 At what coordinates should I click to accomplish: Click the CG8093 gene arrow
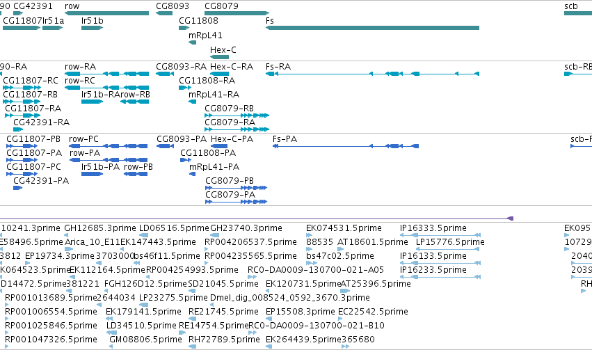click(x=164, y=13)
